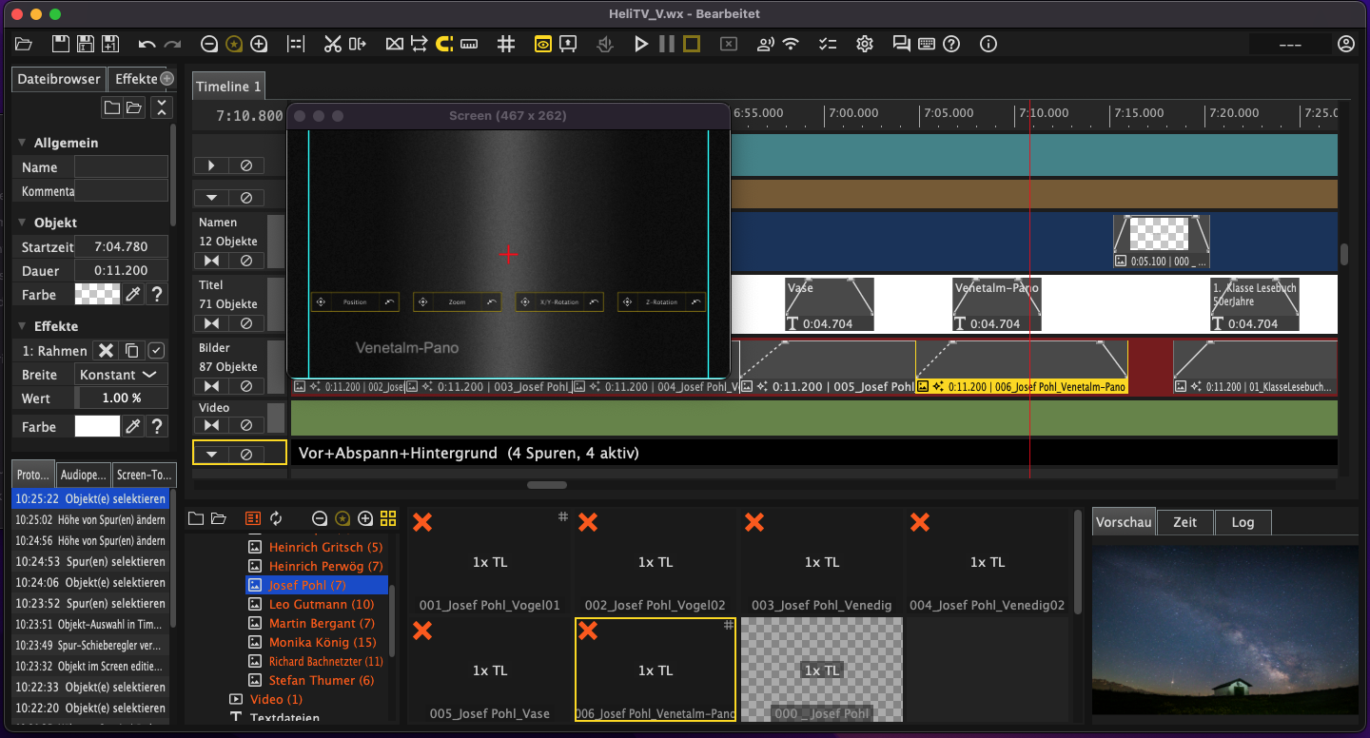The height and width of the screenshot is (738, 1370).
Task: Click the save incremental (+1) floppy icon
Action: (109, 44)
